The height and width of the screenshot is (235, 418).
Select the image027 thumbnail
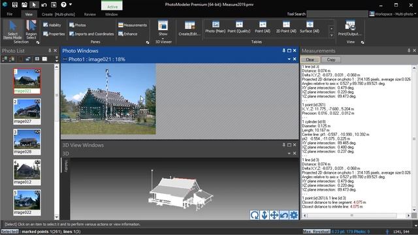[x=27, y=112]
